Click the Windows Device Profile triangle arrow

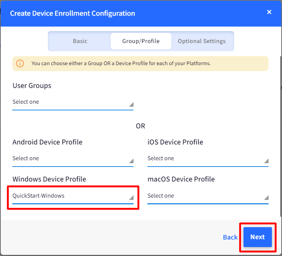(x=131, y=198)
